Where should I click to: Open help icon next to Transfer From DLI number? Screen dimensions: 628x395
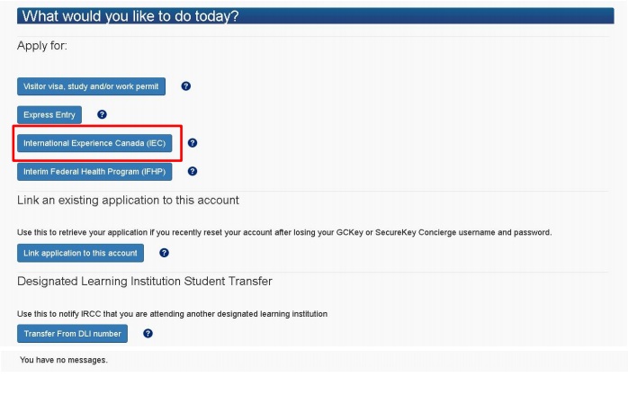coord(148,333)
